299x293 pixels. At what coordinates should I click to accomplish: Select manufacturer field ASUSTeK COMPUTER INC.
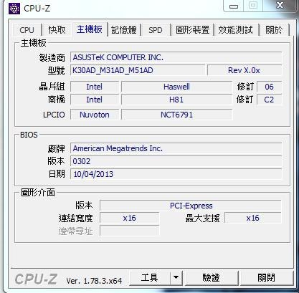(176, 57)
